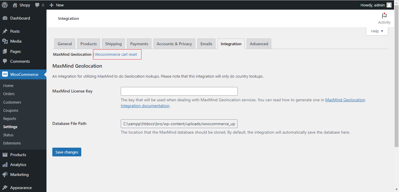The width and height of the screenshot is (399, 192).
Task: Open the comments bubble icon in admin bar
Action: coord(37,5)
